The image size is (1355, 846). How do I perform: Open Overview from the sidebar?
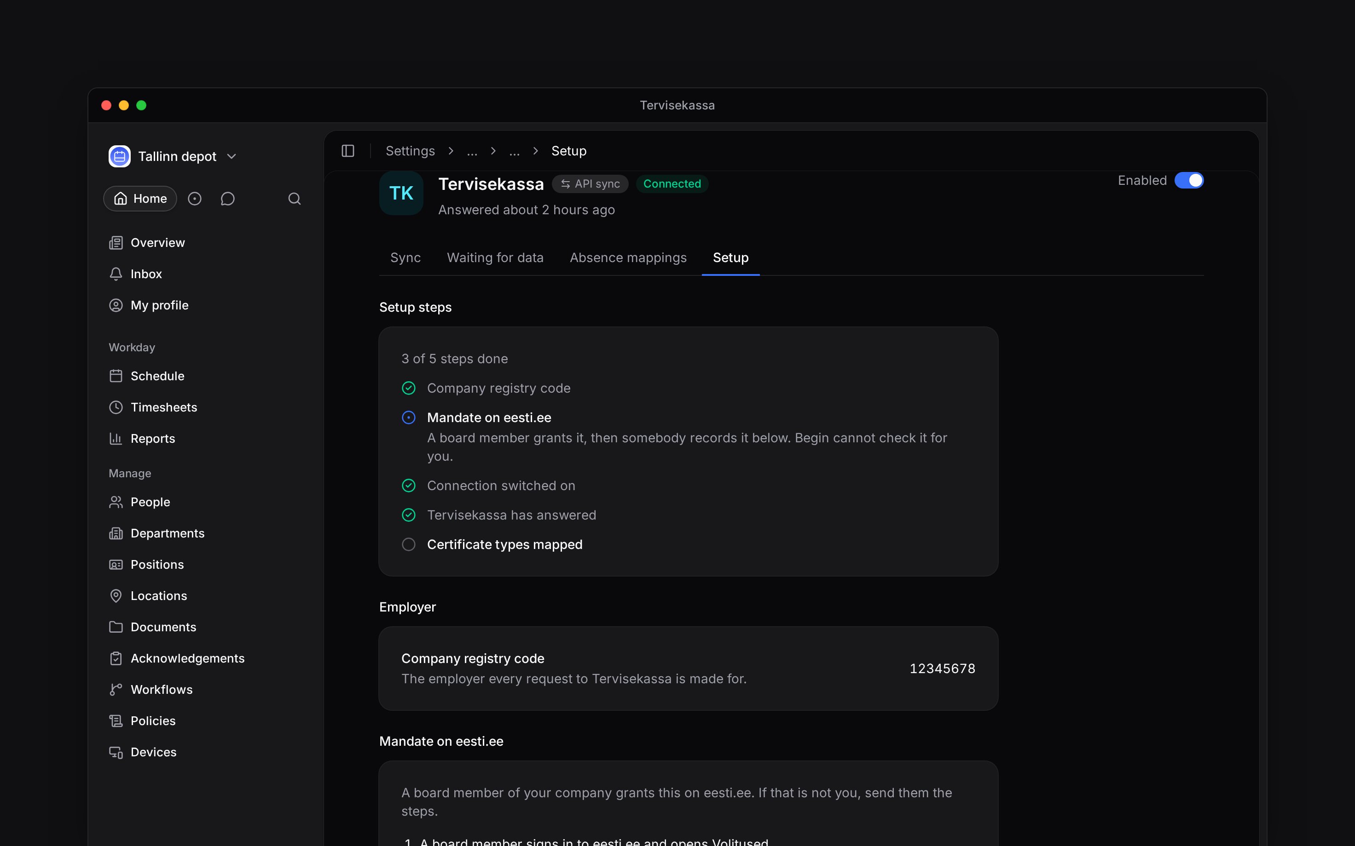(206, 243)
